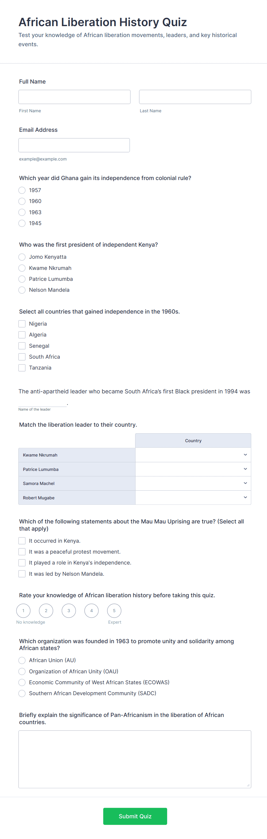The image size is (267, 839).
Task: Open Country dropdown for Kwame Nkrumah
Action: pyautogui.click(x=193, y=455)
